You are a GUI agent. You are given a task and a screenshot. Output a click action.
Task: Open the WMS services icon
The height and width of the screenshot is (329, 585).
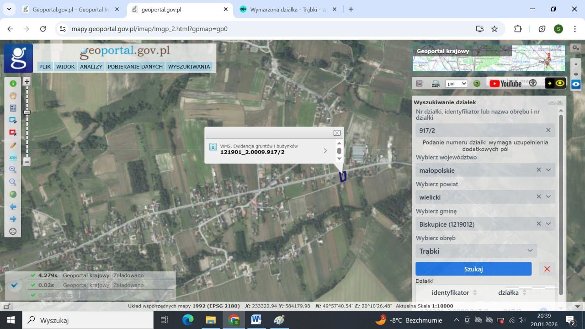tap(436, 84)
